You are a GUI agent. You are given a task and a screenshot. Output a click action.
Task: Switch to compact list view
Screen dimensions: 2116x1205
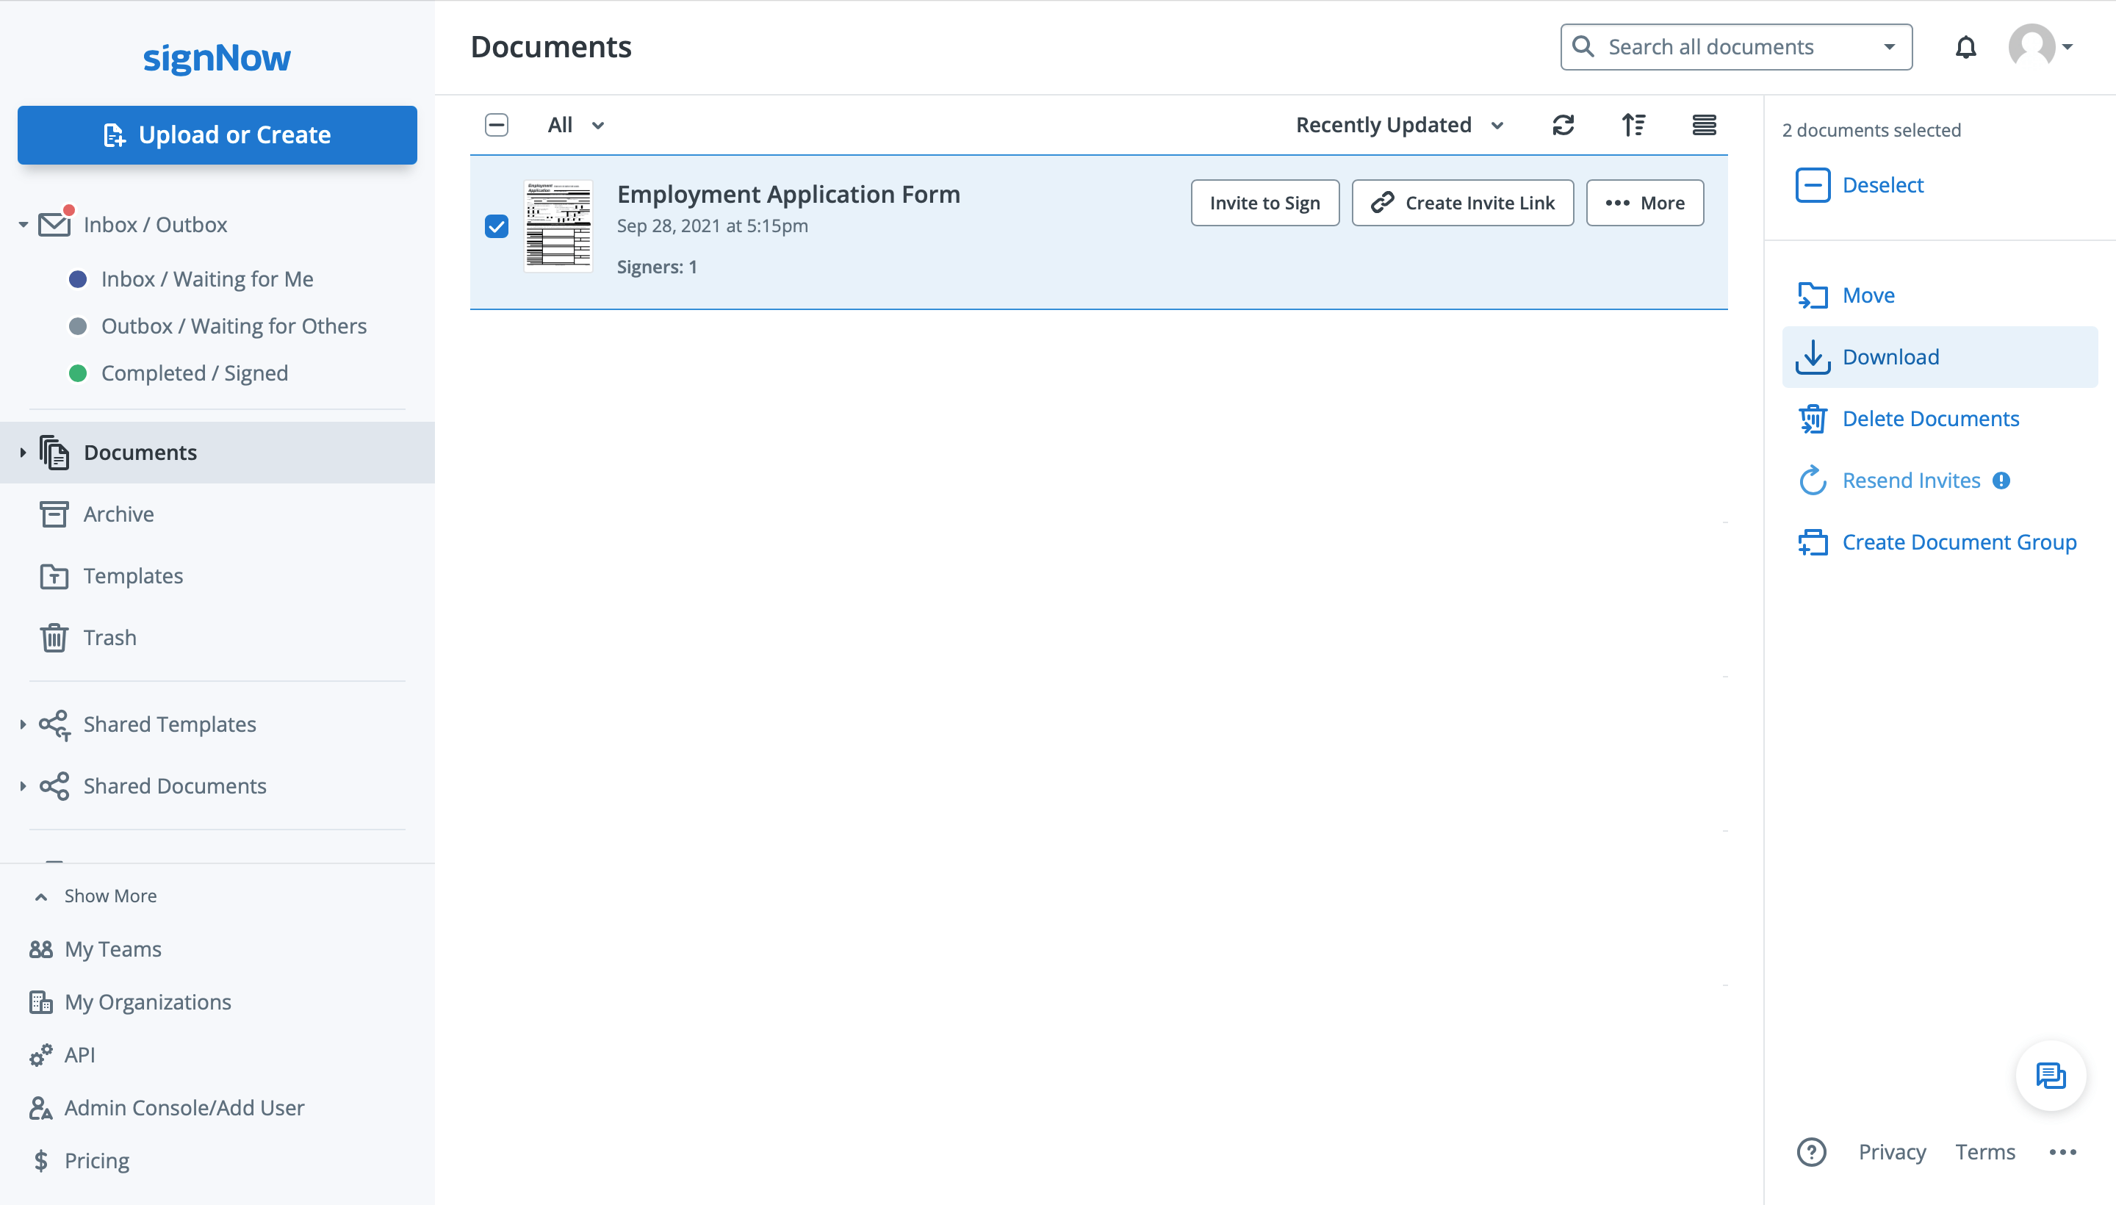1705,125
